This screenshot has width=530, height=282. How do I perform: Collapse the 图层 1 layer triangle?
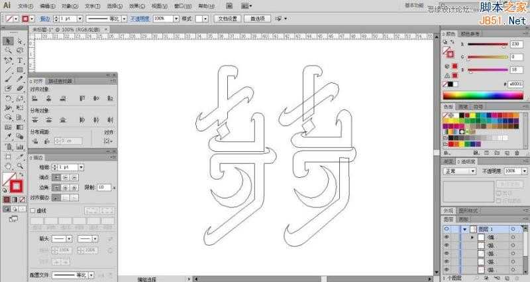(x=465, y=230)
